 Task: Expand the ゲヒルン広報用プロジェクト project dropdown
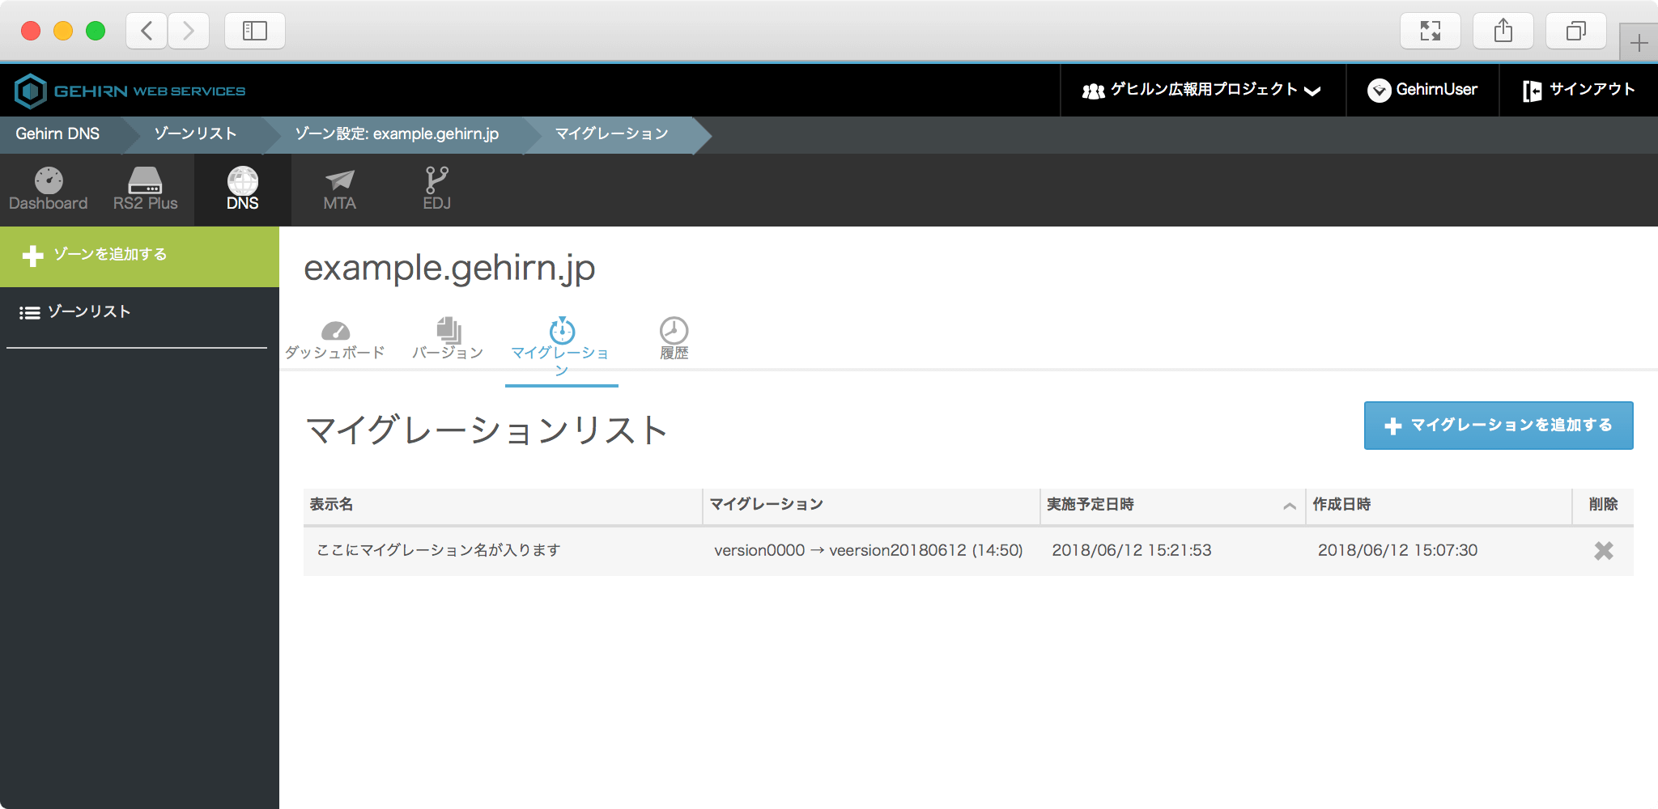point(1202,90)
